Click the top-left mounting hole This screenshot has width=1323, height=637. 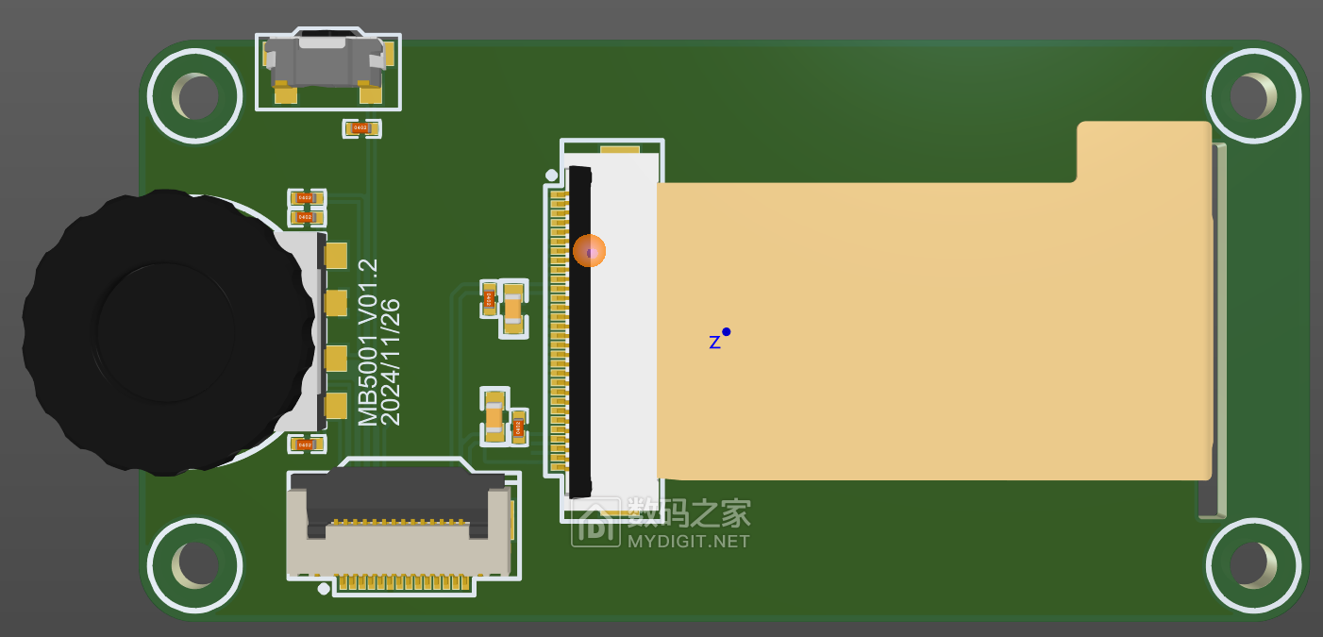click(x=195, y=95)
